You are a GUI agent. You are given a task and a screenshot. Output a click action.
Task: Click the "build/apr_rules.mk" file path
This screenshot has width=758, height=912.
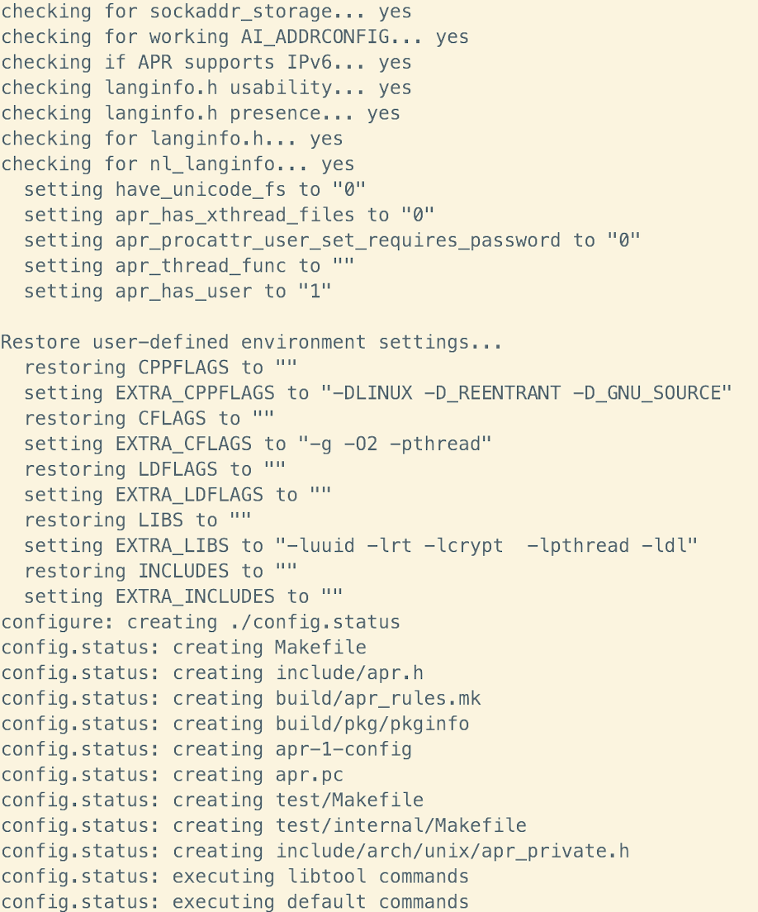click(378, 699)
